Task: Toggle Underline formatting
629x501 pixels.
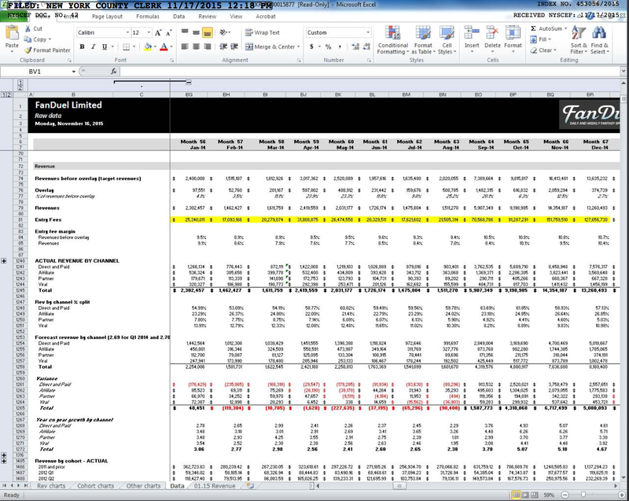Action: (x=105, y=47)
